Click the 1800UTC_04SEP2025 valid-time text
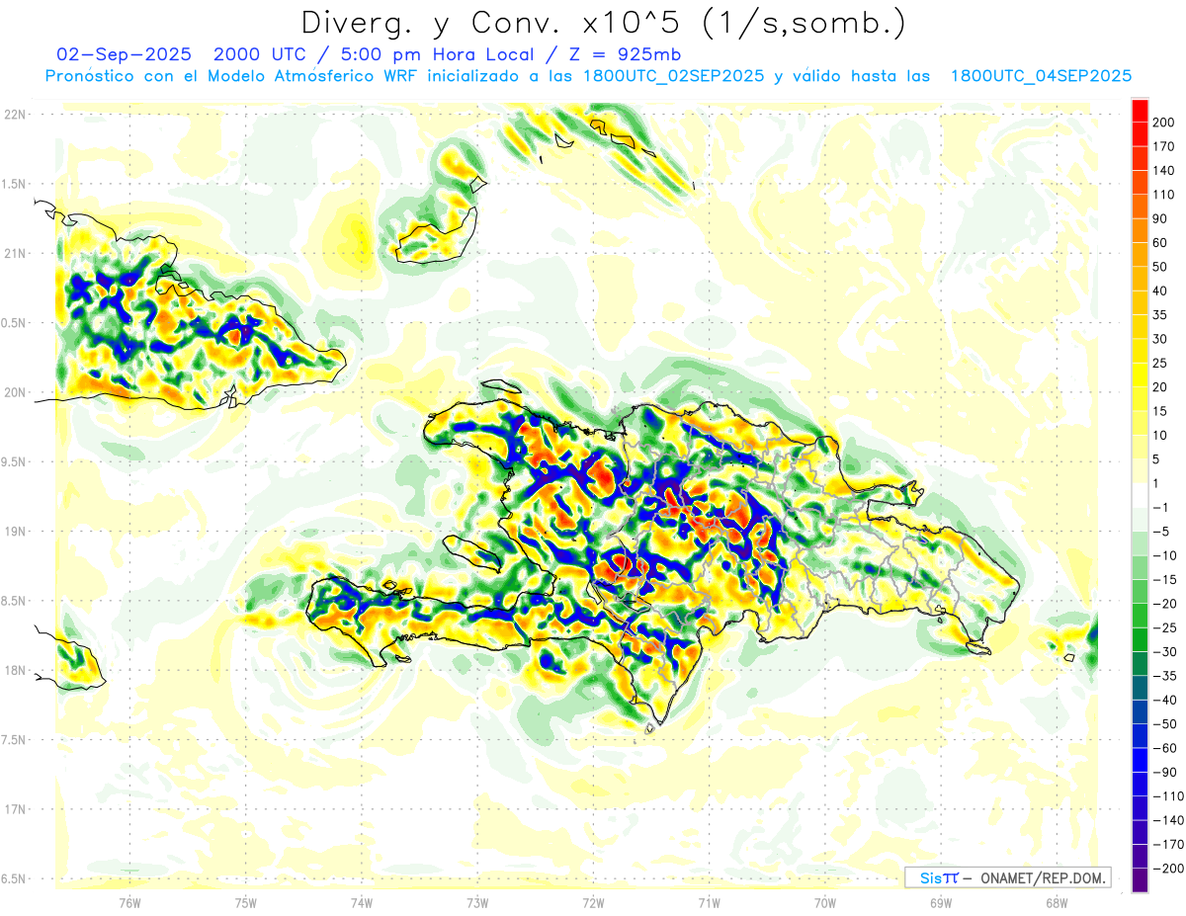The image size is (1186, 916). coord(1041,76)
